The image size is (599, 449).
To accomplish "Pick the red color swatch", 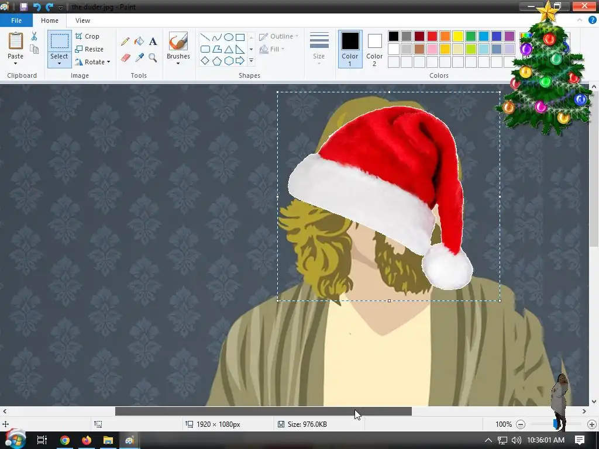I will pyautogui.click(x=432, y=36).
